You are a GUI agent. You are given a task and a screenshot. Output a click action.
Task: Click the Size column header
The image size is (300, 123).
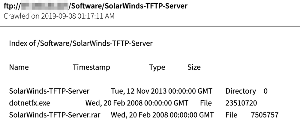point(194,67)
